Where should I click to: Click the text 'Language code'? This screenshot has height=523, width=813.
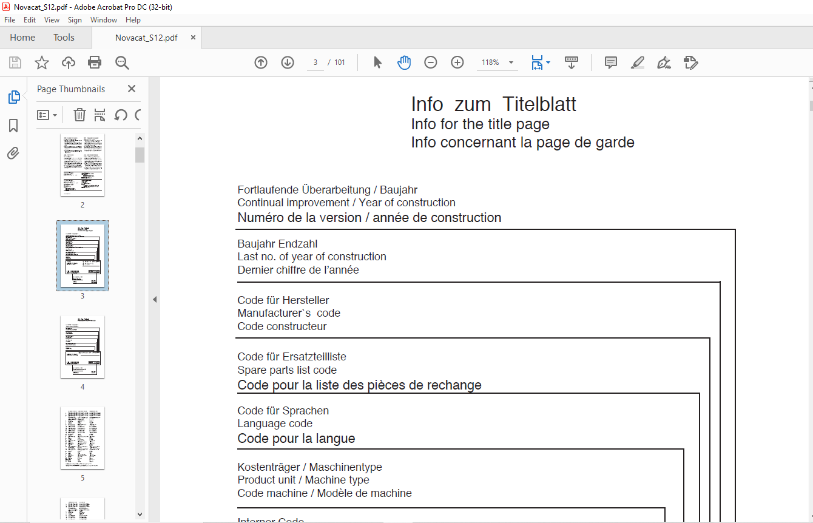(x=275, y=423)
